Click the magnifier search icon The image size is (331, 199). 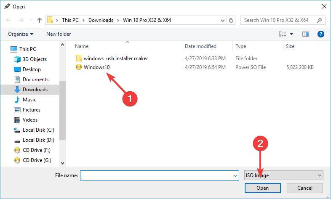(319, 20)
